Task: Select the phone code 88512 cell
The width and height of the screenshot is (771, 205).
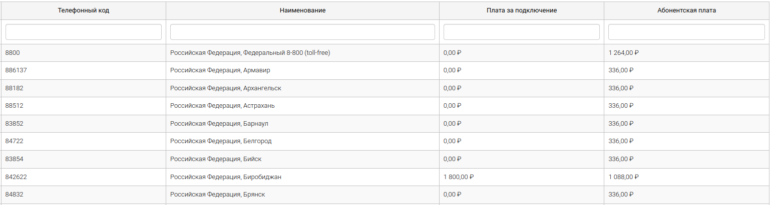Action: pyautogui.click(x=15, y=106)
